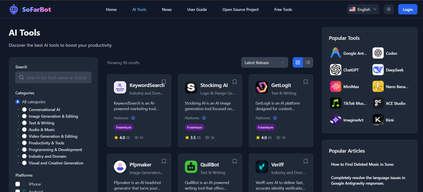The height and width of the screenshot is (192, 423).
Task: Select Video Generation & Editing category radio
Action: tap(24, 136)
